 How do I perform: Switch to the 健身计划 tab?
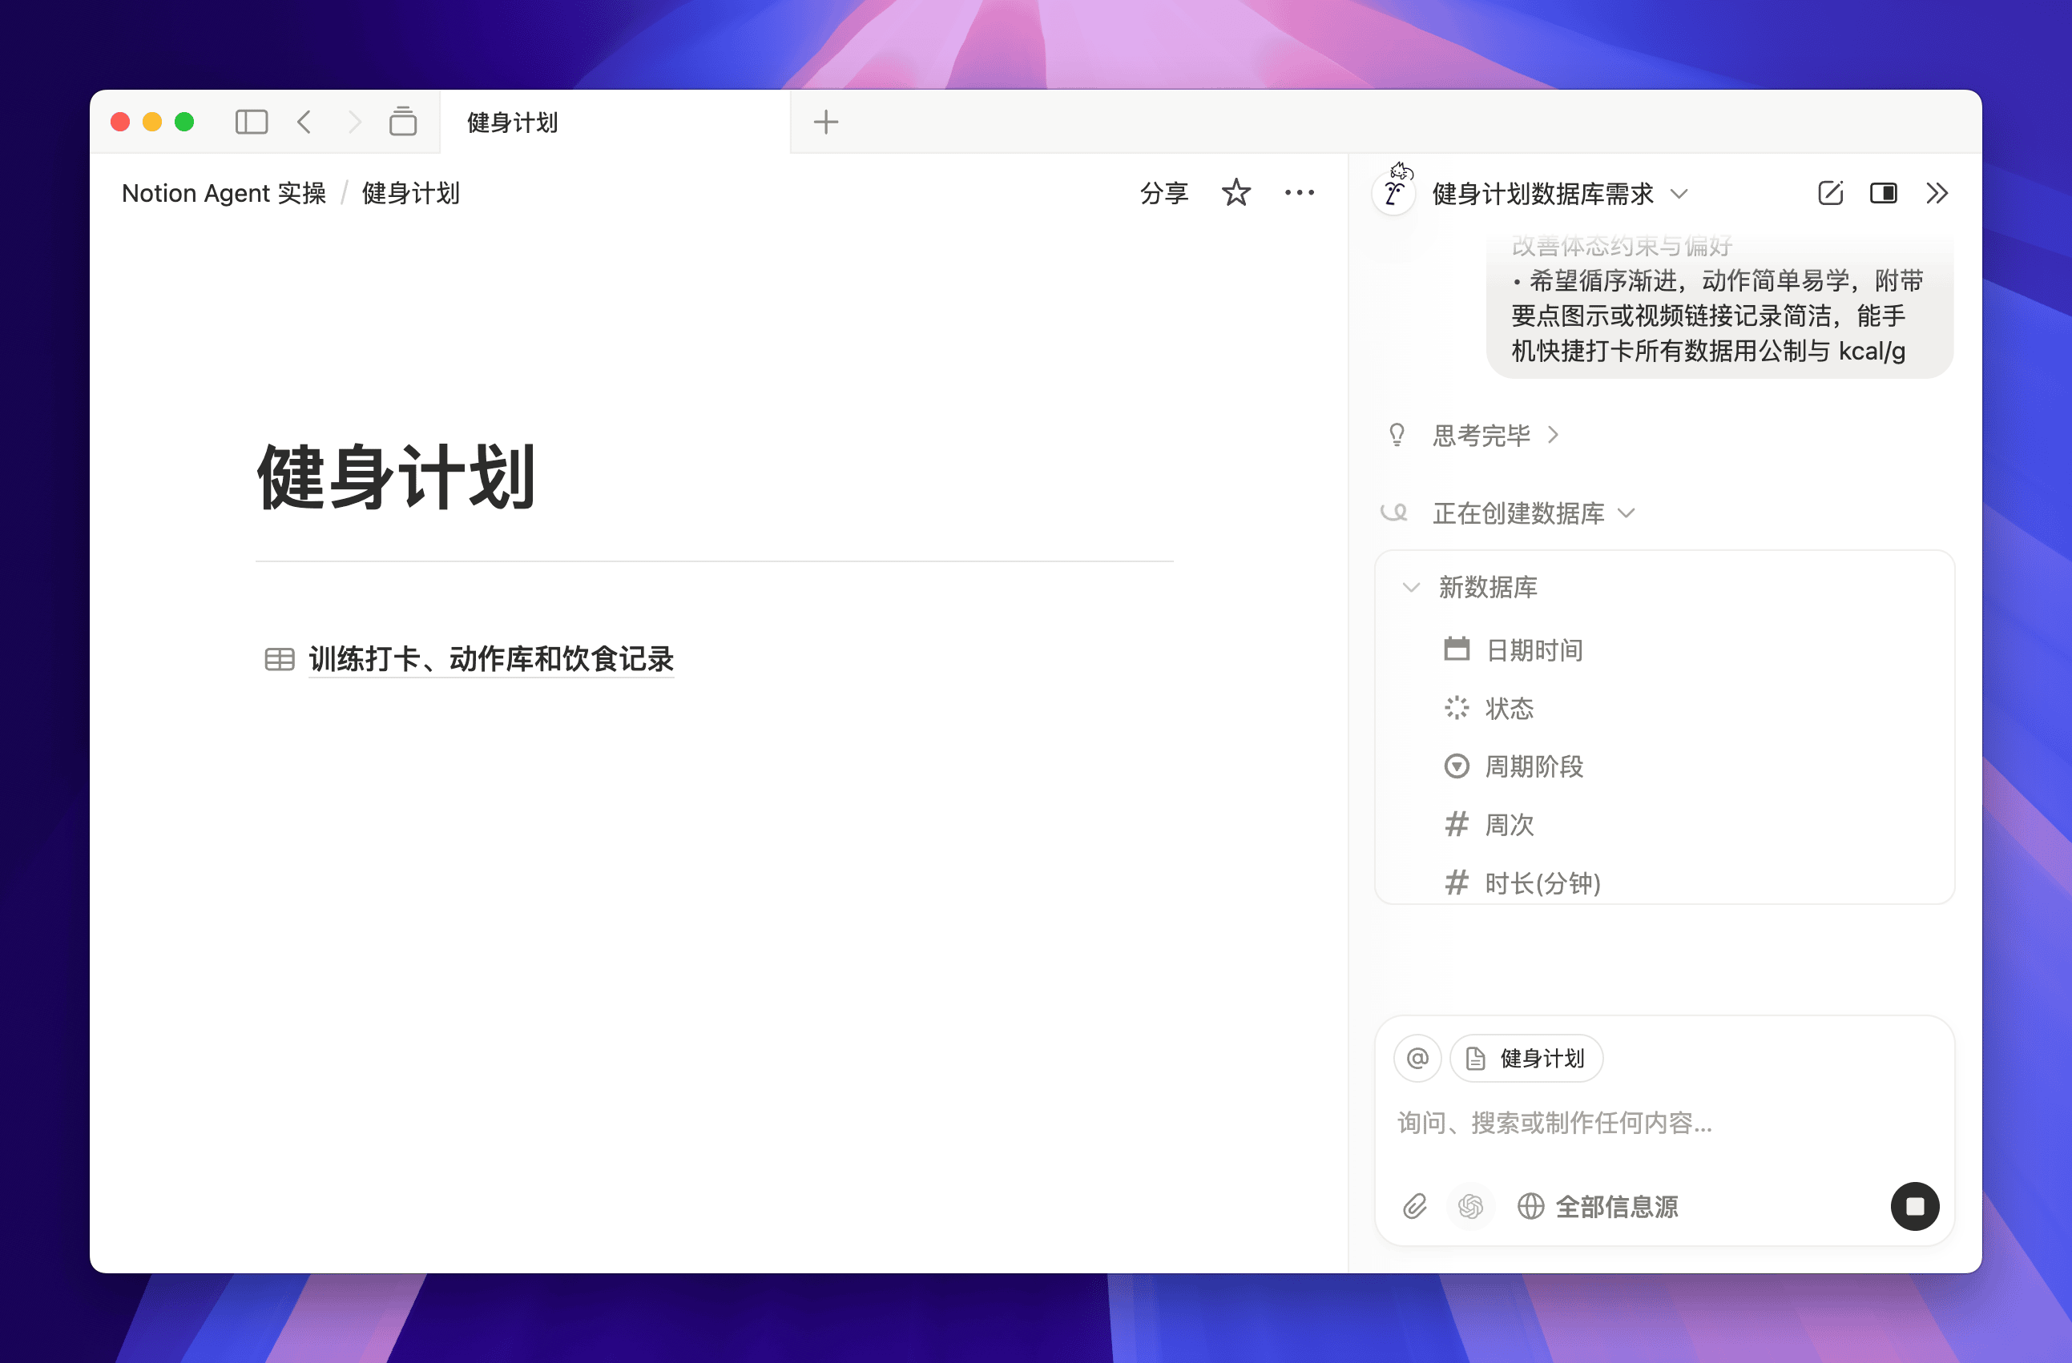[x=615, y=122]
